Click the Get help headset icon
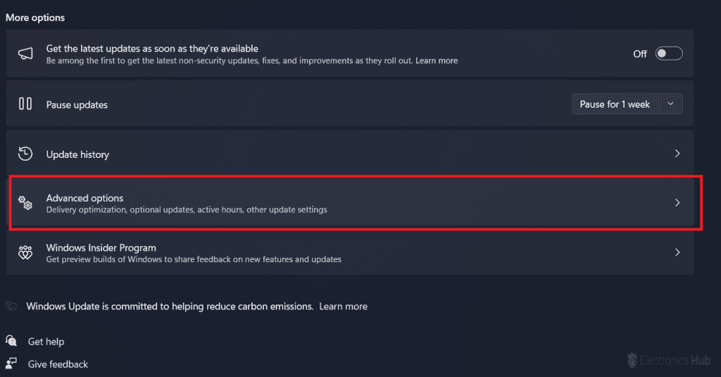Image resolution: width=721 pixels, height=377 pixels. [x=11, y=341]
